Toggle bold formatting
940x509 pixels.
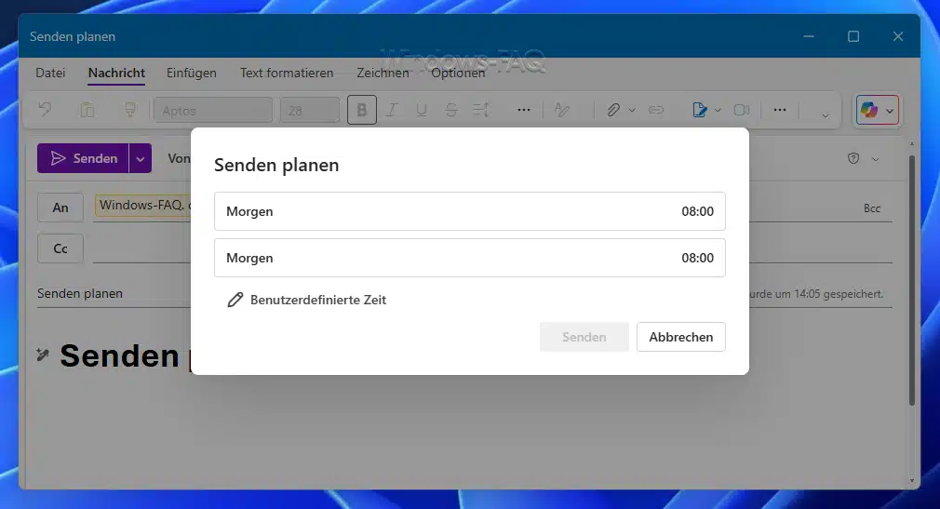(361, 110)
